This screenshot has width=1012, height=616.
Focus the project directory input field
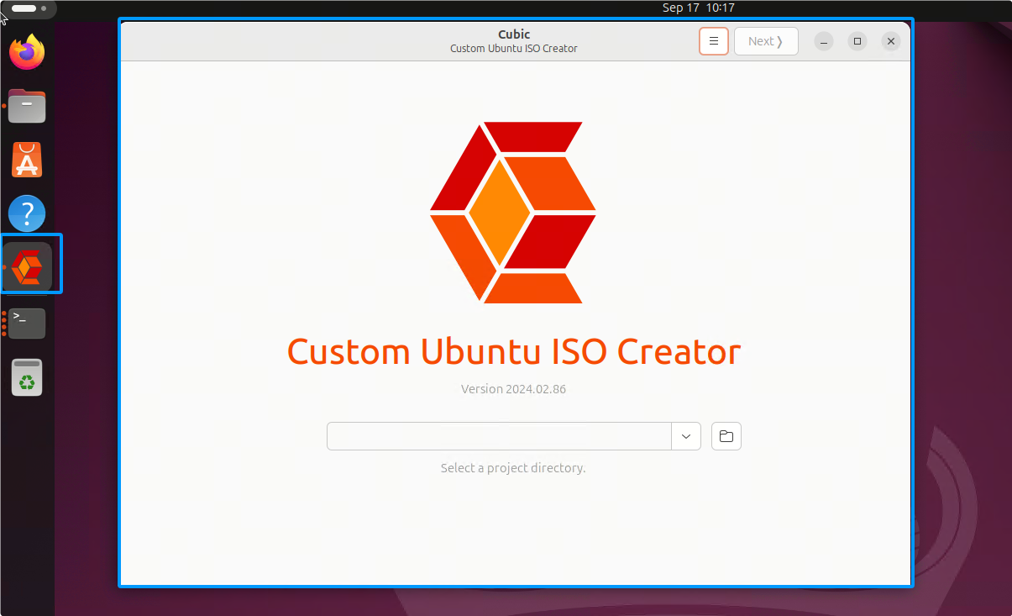[499, 436]
